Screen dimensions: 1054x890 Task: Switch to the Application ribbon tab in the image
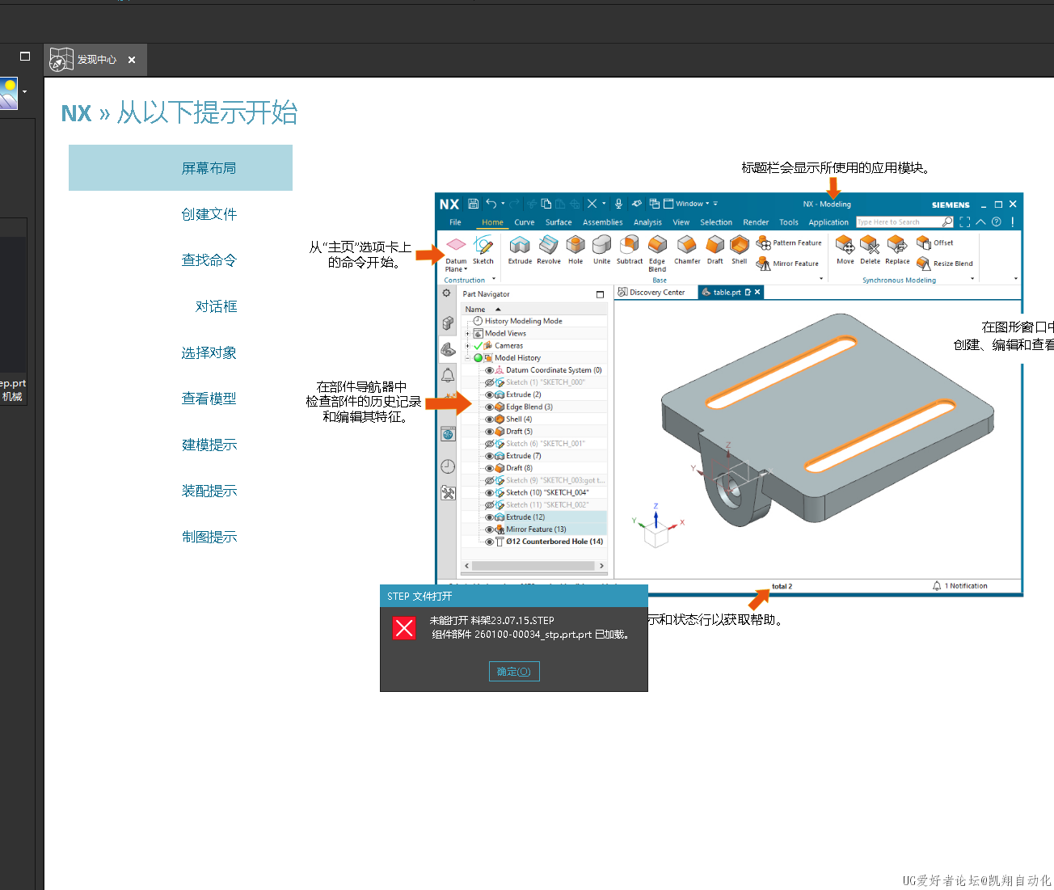click(828, 222)
